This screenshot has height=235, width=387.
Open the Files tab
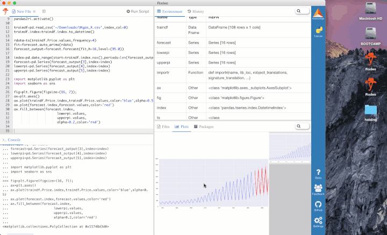tap(163, 126)
